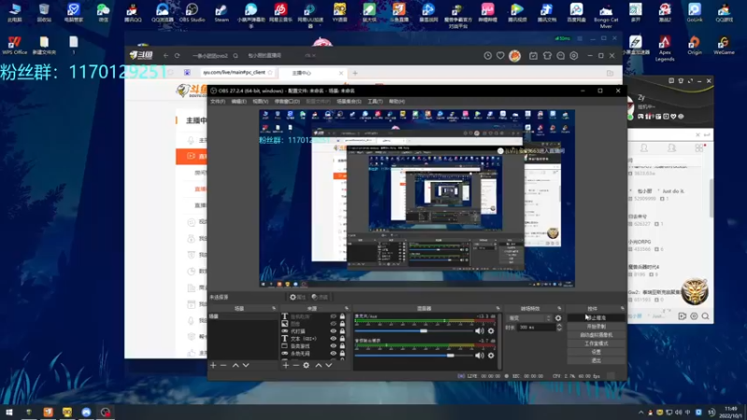Image resolution: width=747 pixels, height=420 pixels.
Task: Remove selected scene with minus icon in Scenes panel
Action: (223, 365)
